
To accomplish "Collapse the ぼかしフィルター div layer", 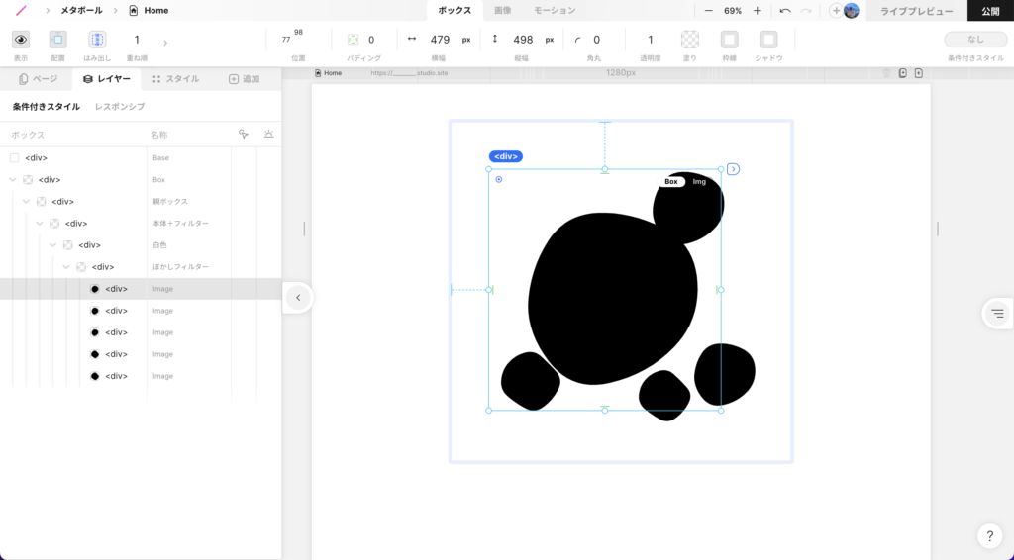I will (x=66, y=267).
